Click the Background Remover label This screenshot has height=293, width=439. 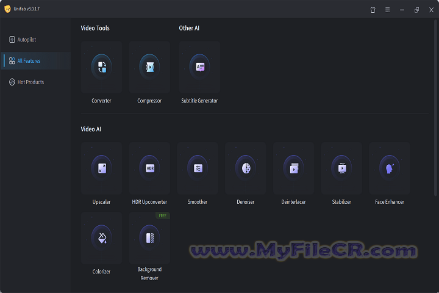point(149,273)
